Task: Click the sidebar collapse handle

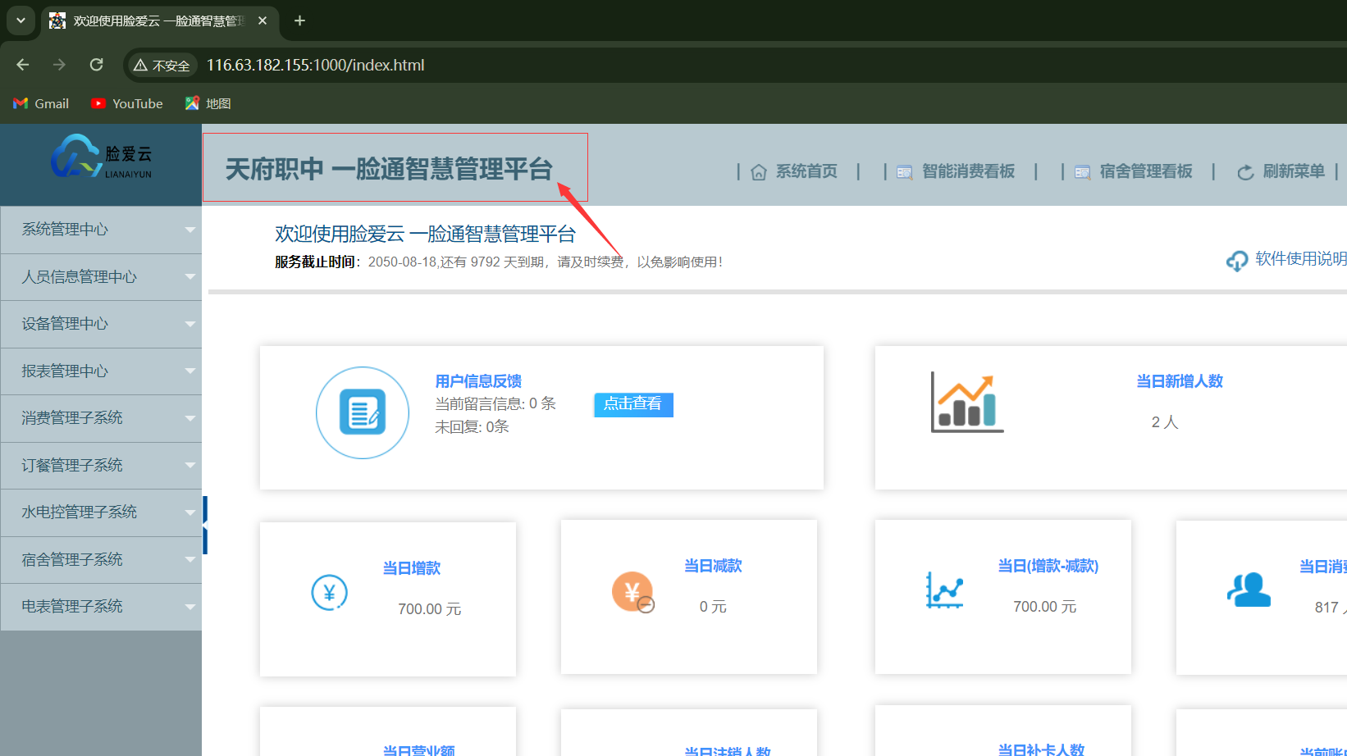Action: [205, 525]
